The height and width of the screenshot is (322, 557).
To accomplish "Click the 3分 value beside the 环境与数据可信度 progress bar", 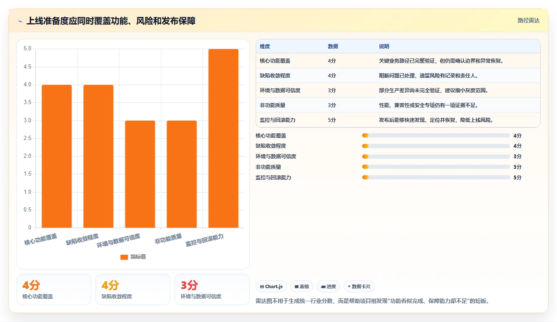I will pos(517,157).
